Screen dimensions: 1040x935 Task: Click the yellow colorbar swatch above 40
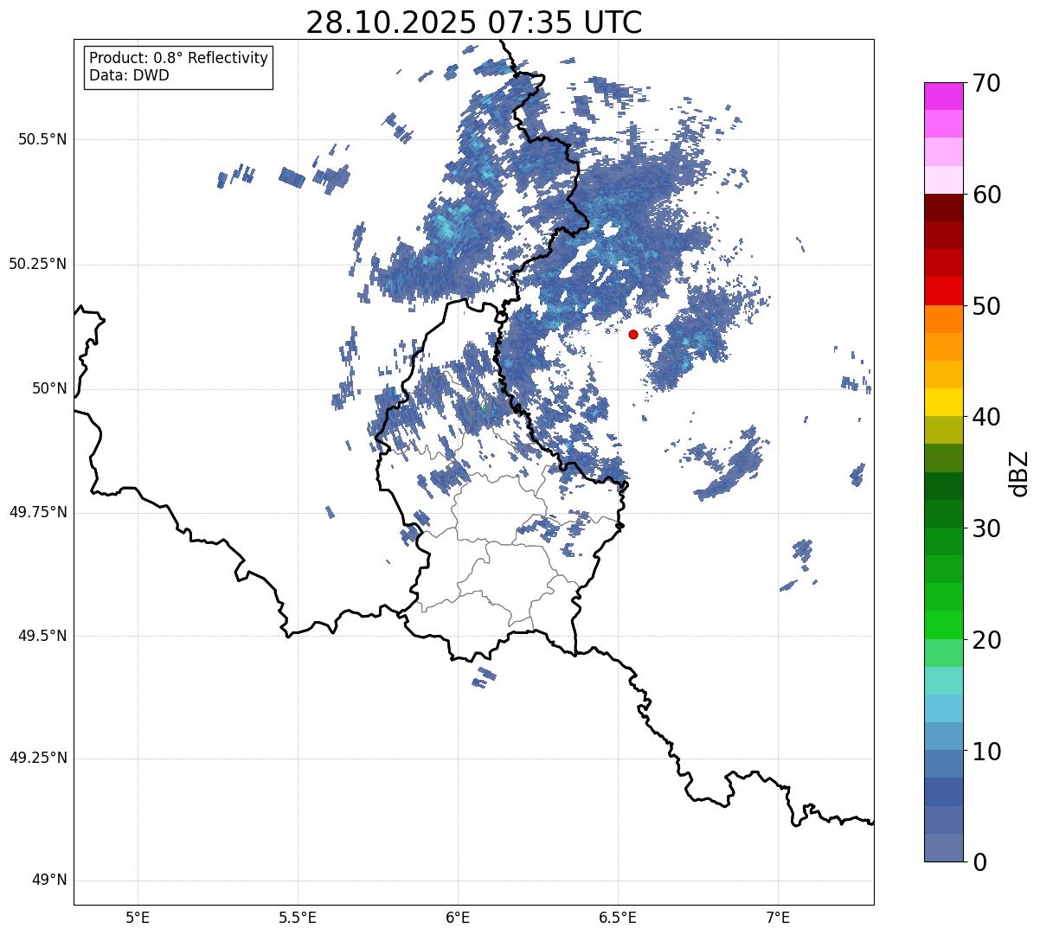(944, 402)
